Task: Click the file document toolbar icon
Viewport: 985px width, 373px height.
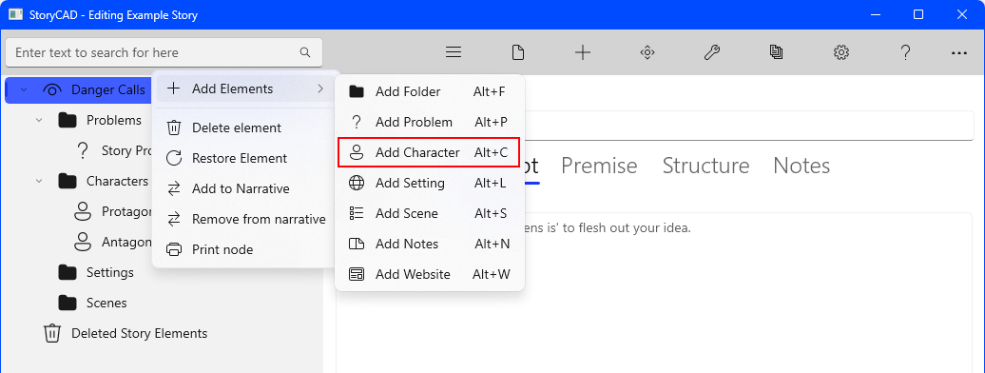Action: pos(517,53)
